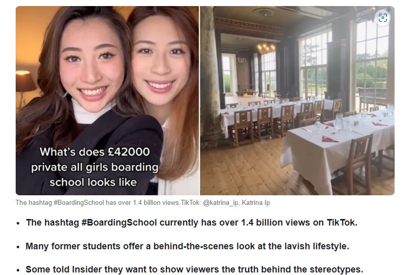The image size is (407, 275).
Task: Click 'stereotypes' at the end of the third bullet
Action: tap(335, 269)
